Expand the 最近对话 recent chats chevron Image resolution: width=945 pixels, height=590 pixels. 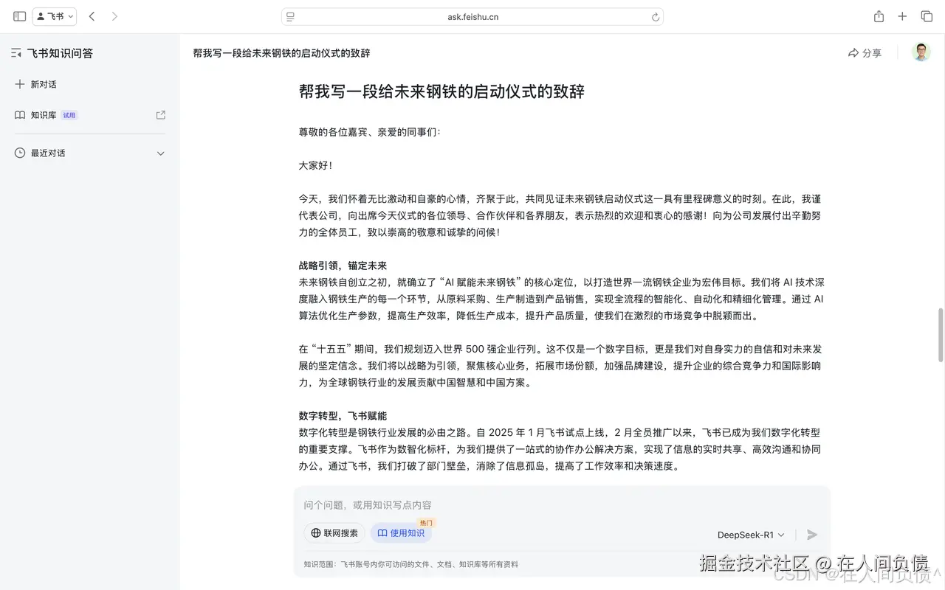tap(160, 153)
